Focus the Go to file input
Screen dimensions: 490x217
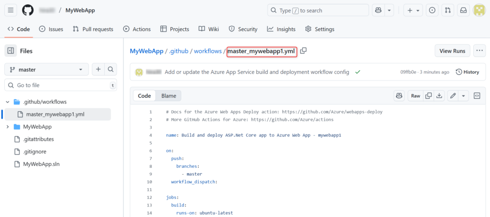point(61,85)
